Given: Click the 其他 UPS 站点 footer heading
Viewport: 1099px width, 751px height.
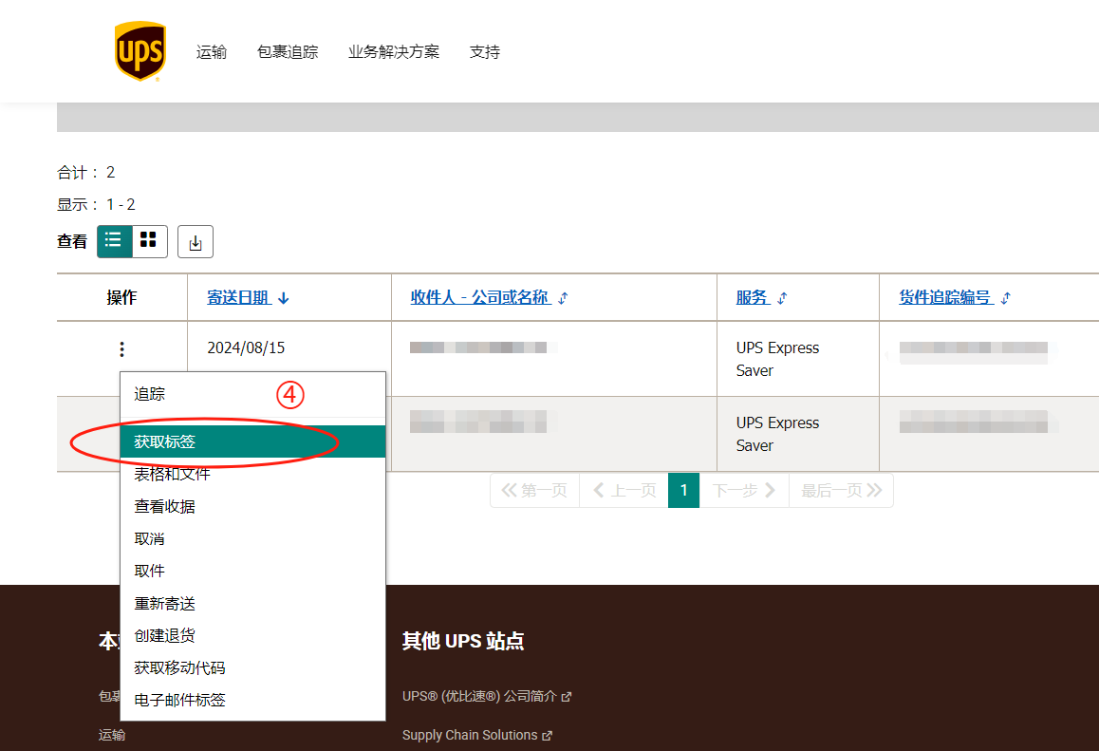Looking at the screenshot, I should (463, 641).
